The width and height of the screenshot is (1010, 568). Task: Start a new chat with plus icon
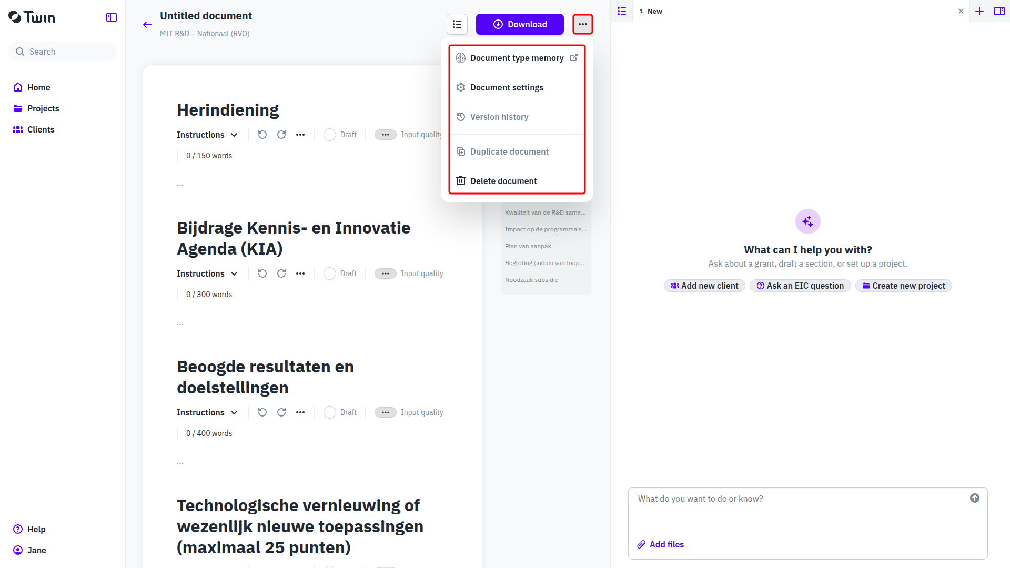pyautogui.click(x=979, y=11)
